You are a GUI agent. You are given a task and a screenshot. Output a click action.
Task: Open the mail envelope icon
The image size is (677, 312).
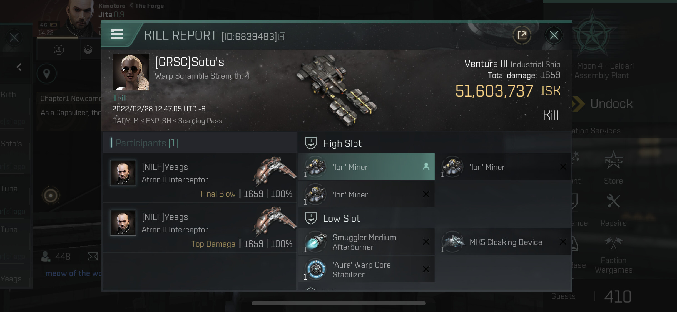[93, 257]
